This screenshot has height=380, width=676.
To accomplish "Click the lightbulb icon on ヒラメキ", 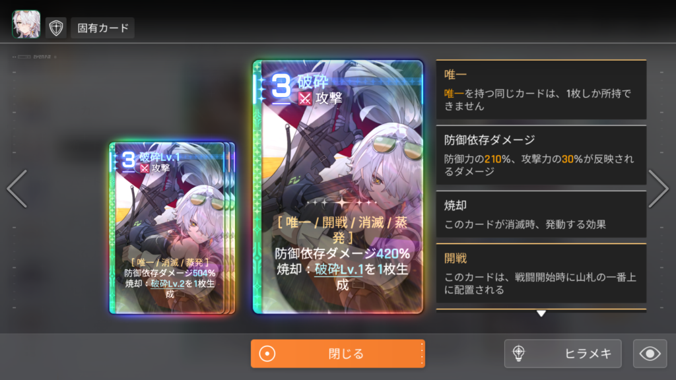I will pyautogui.click(x=519, y=354).
